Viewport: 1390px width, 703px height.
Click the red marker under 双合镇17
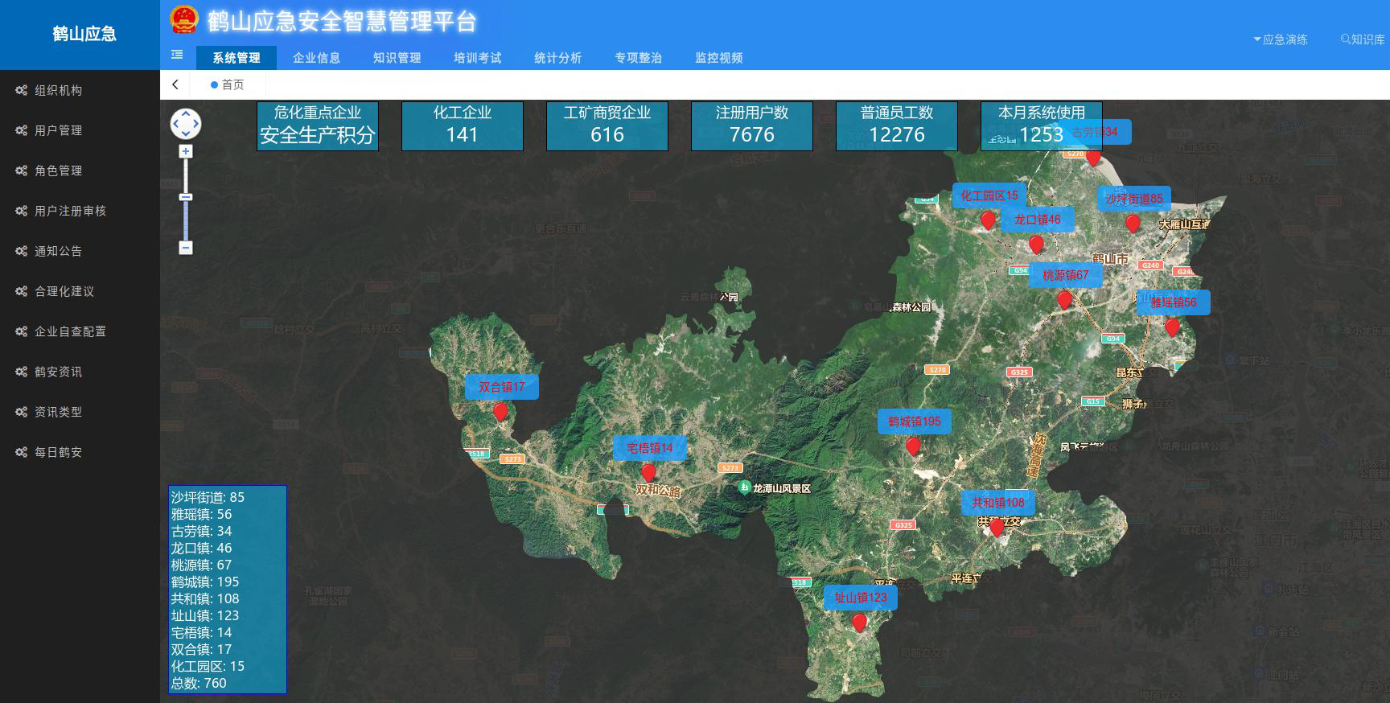(x=500, y=412)
